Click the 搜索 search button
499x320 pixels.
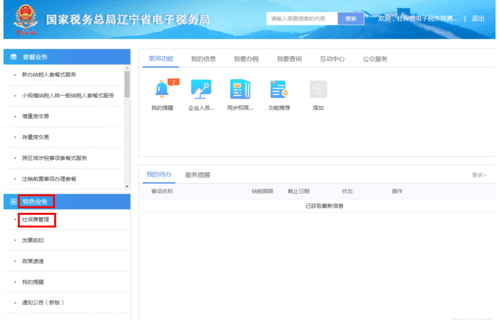pos(351,18)
